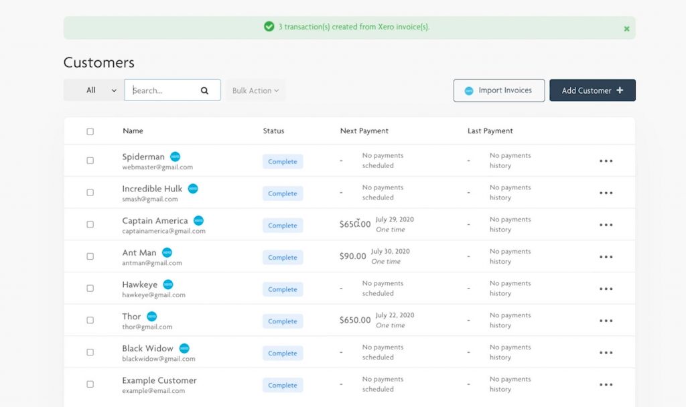Select the Ant Man row checkbox
Image resolution: width=686 pixels, height=407 pixels.
tap(90, 256)
